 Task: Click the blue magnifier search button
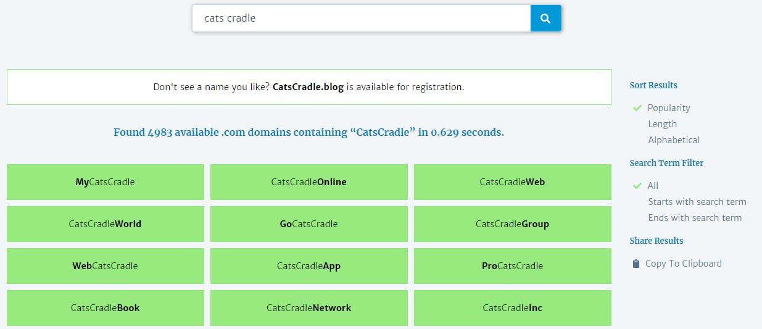545,18
